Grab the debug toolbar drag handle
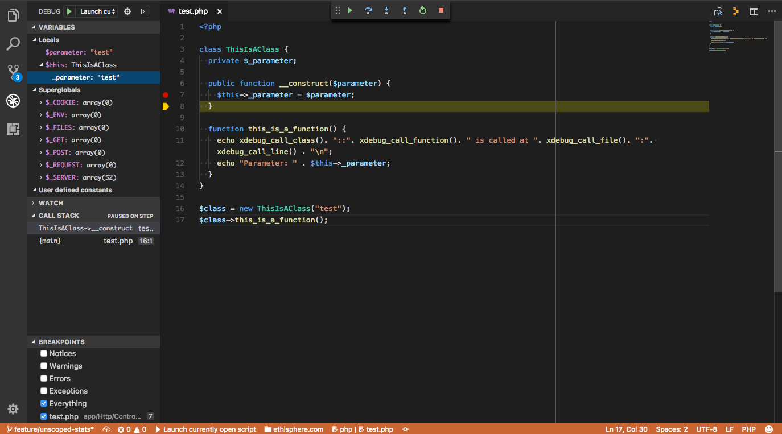Image resolution: width=782 pixels, height=434 pixels. point(338,10)
